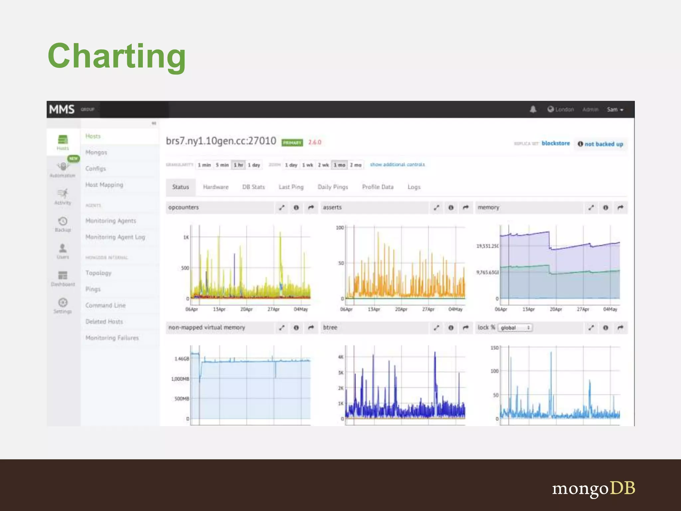Screen dimensions: 681x511
Task: Expand the opcounters chart fullscreen
Action: click(282, 208)
